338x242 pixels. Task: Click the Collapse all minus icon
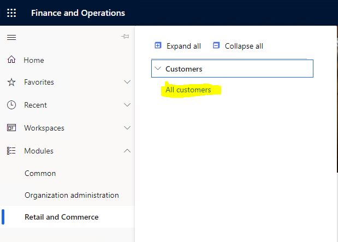pyautogui.click(x=216, y=45)
